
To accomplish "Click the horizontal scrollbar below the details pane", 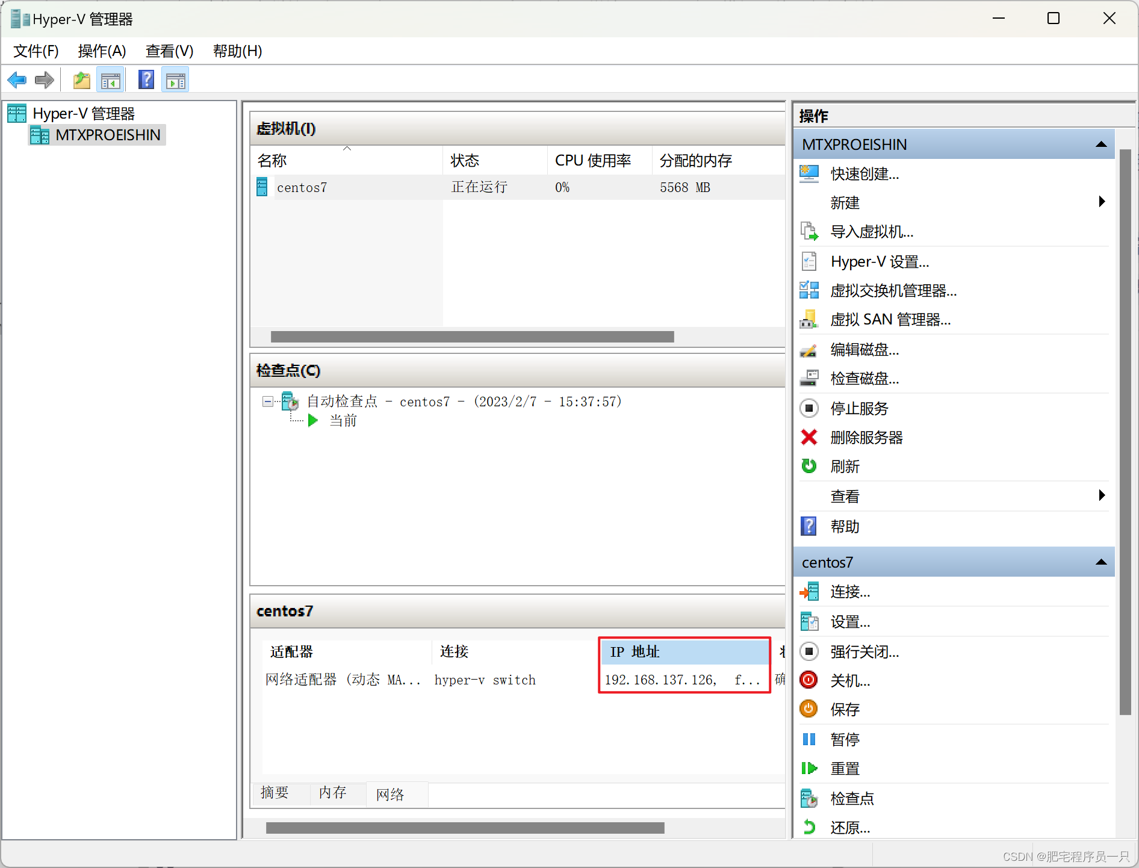I will (465, 828).
